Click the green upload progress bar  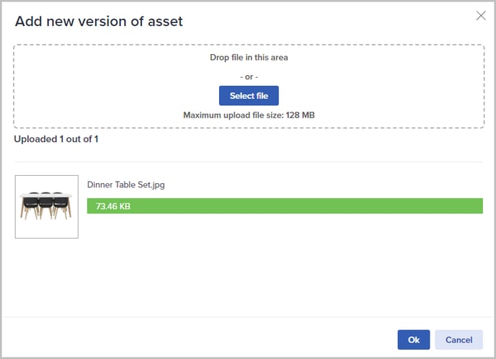(x=285, y=206)
